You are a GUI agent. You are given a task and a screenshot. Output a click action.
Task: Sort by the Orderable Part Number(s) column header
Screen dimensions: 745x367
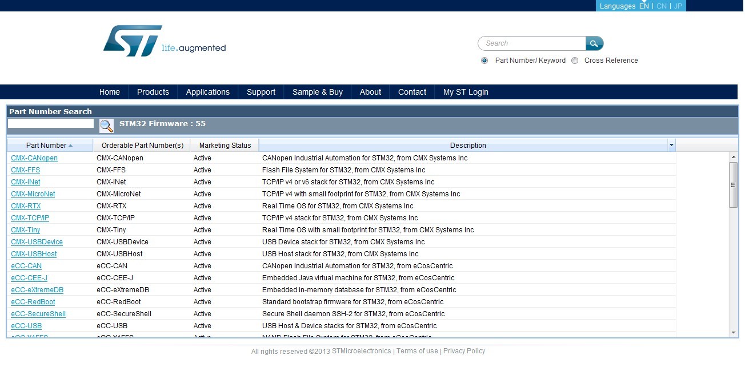click(x=142, y=146)
